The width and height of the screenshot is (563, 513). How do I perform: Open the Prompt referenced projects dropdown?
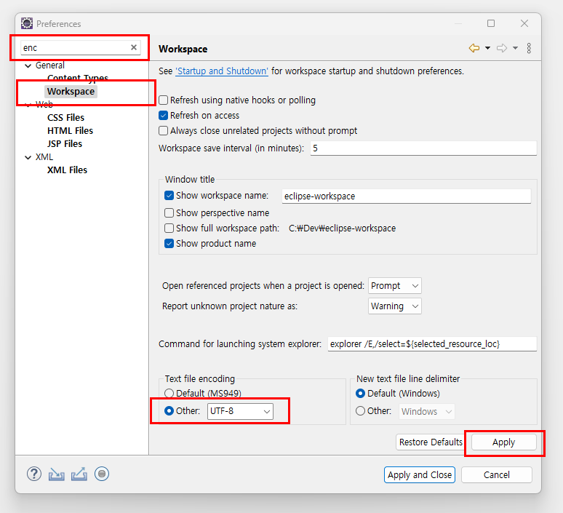(x=394, y=286)
